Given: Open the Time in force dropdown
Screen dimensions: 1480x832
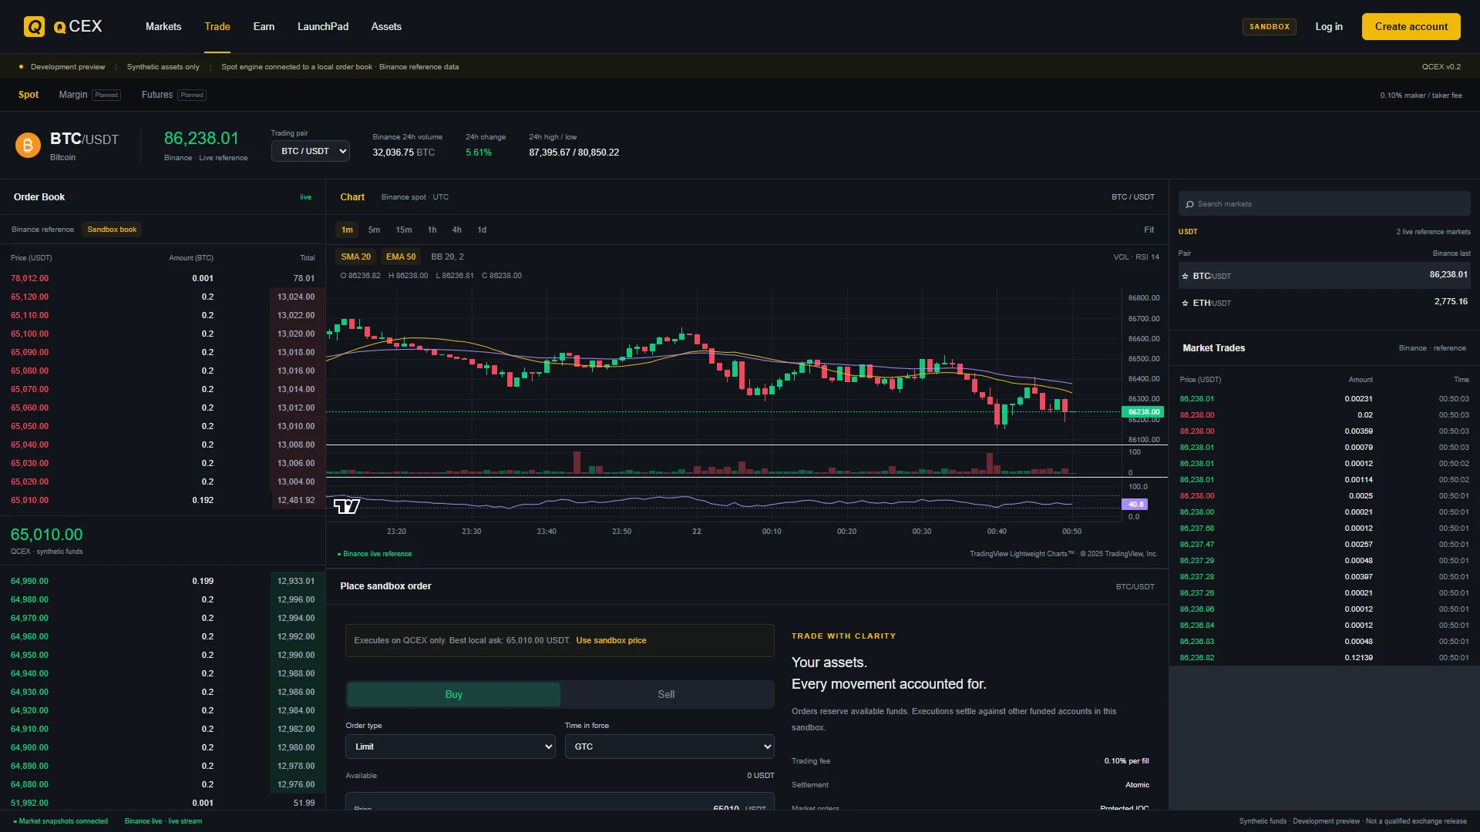Looking at the screenshot, I should [669, 746].
